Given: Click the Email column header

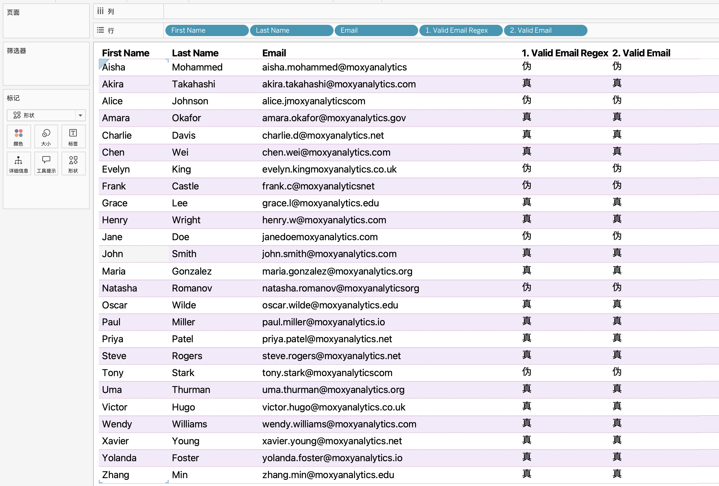Looking at the screenshot, I should (x=274, y=53).
